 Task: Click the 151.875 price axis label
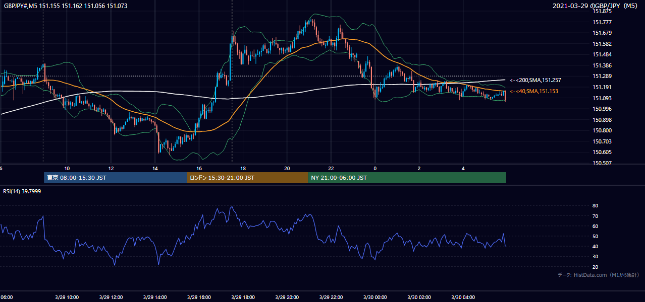[x=602, y=11]
